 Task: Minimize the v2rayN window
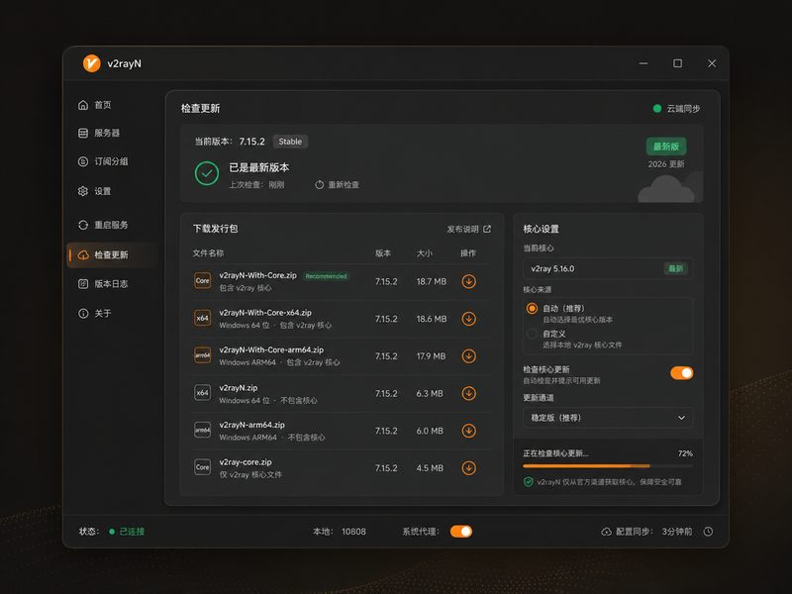[x=643, y=63]
